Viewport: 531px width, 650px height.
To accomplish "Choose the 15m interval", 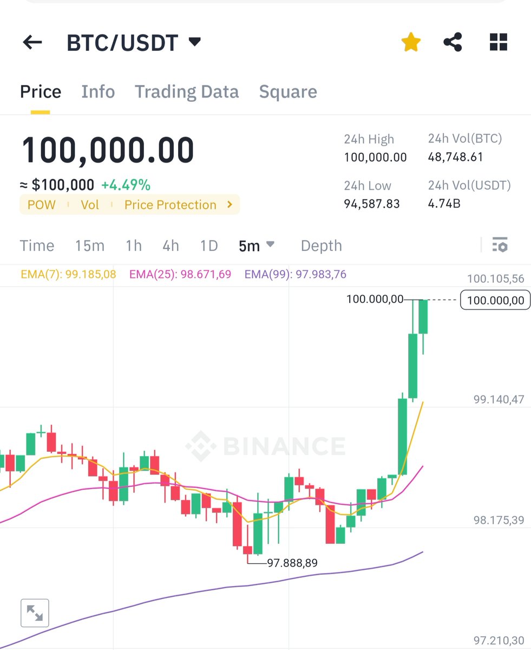I will coord(90,246).
